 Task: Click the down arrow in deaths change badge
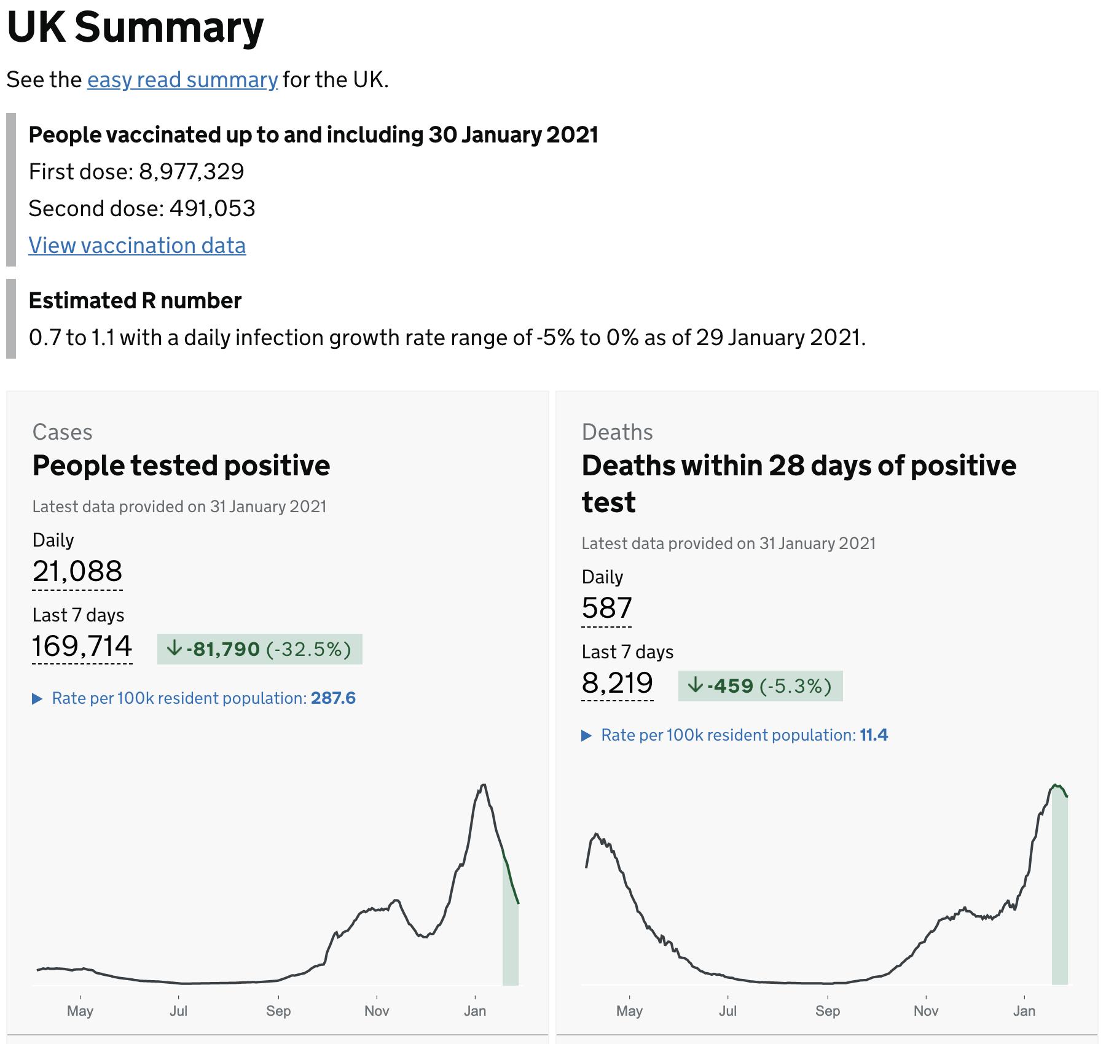tap(695, 685)
